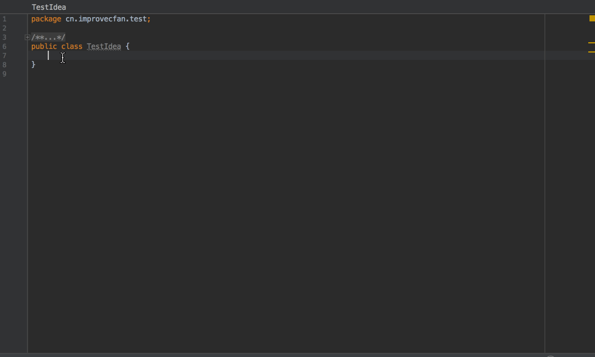This screenshot has height=357, width=595.
Task: Click the yellow inspection status indicator square
Action: [x=592, y=18]
